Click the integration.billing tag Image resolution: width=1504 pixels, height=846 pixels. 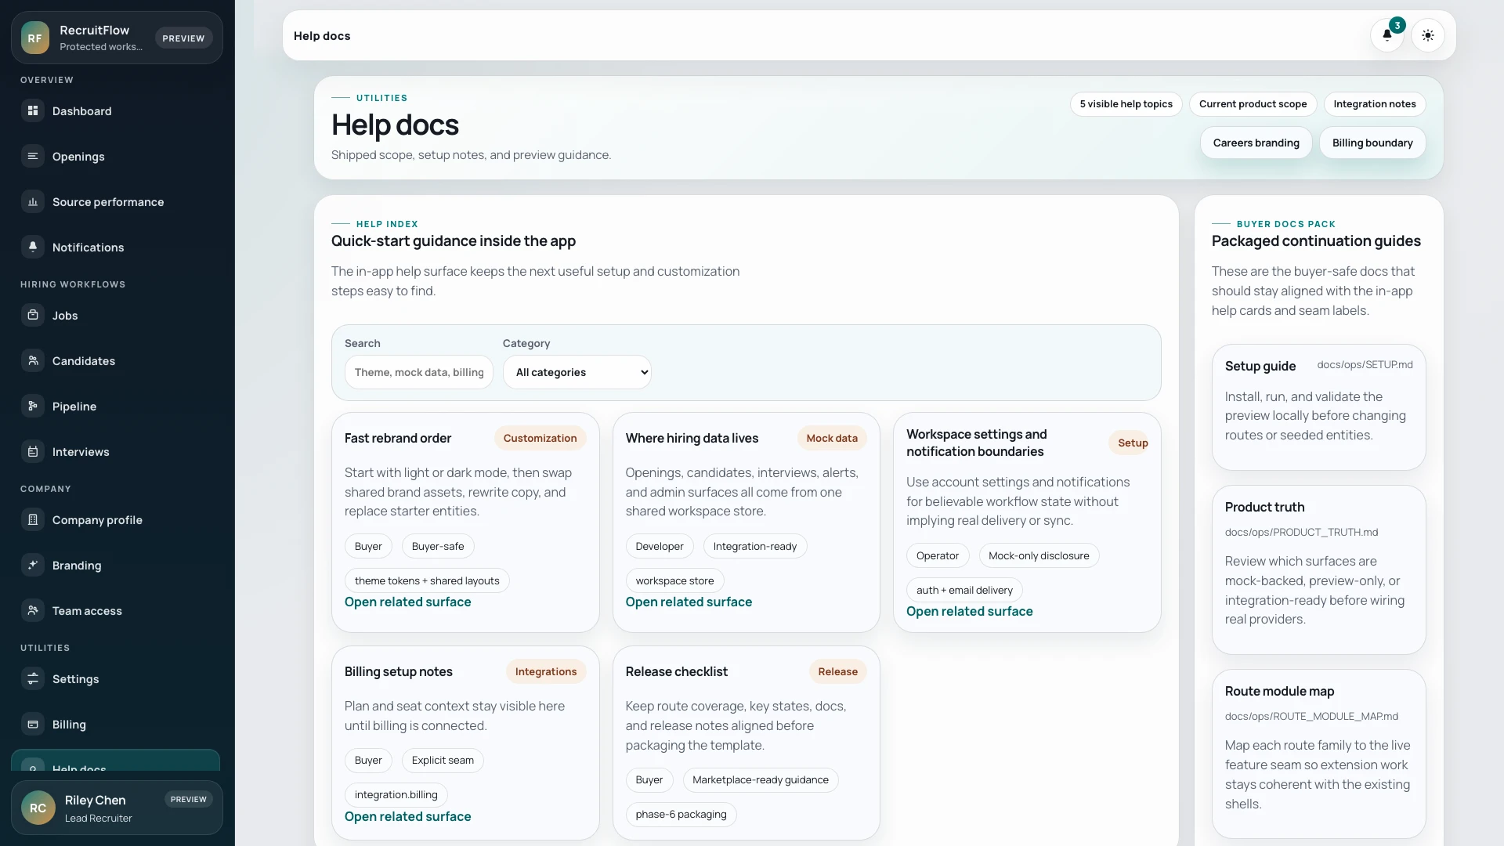396,795
